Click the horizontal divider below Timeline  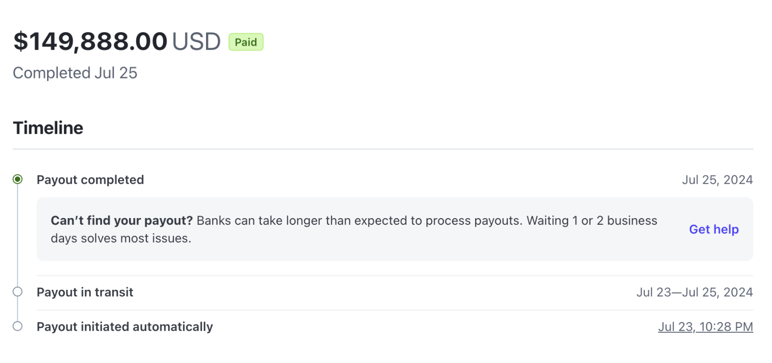point(383,149)
